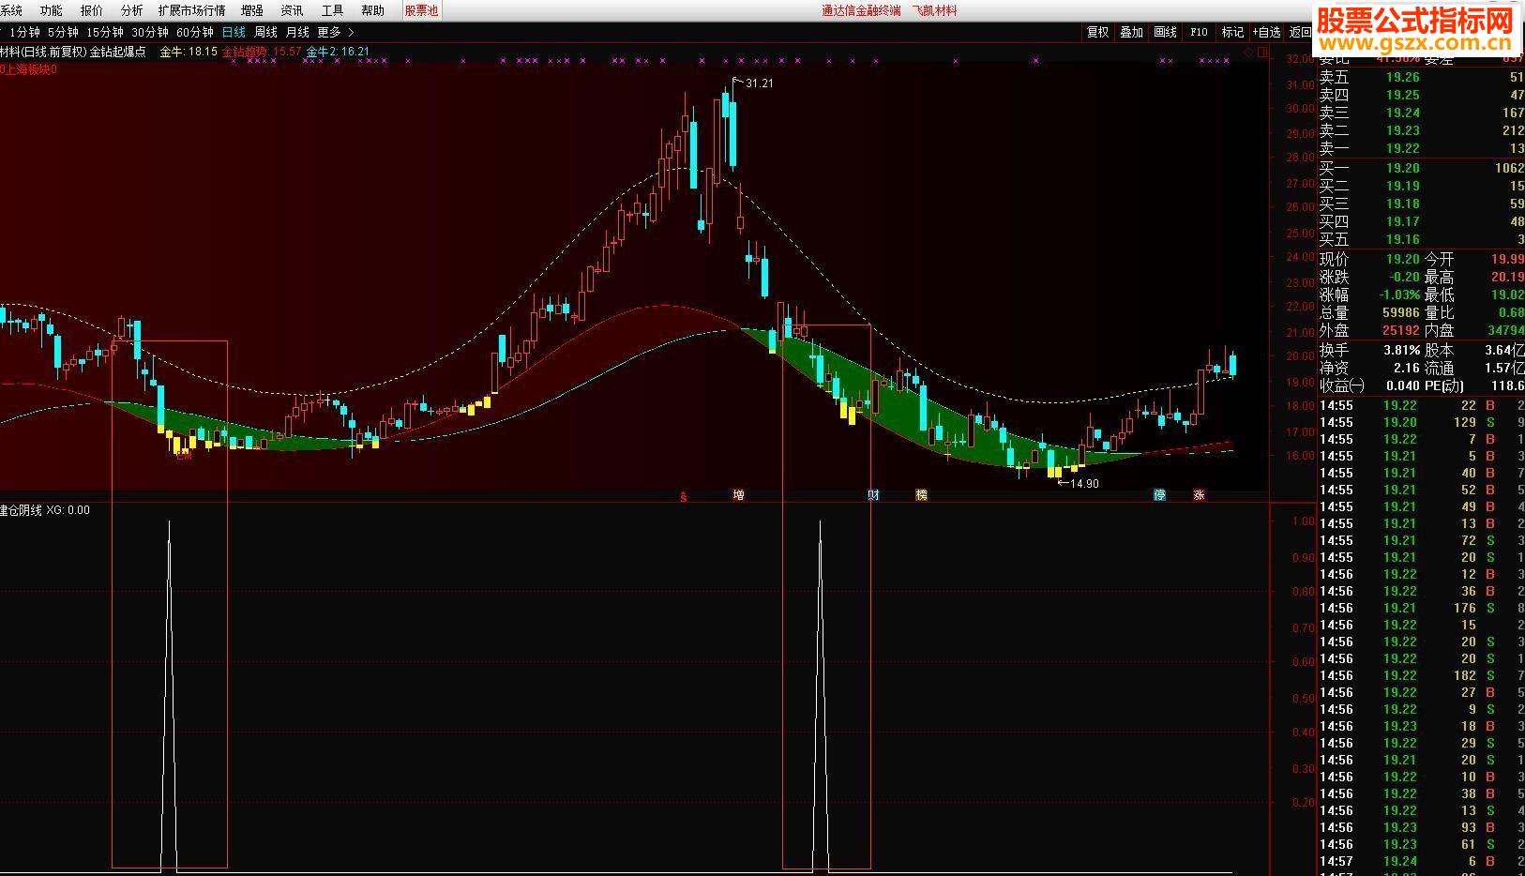Open the 画线 drawing tools
This screenshot has height=876, width=1525.
1165,32
